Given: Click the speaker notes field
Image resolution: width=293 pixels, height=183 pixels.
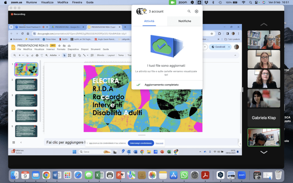Looking at the screenshot, I should click(x=142, y=142).
